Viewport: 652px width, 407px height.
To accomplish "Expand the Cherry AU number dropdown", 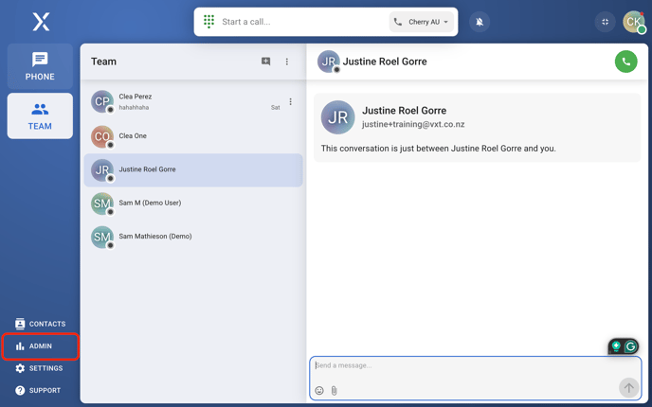I will click(x=422, y=22).
